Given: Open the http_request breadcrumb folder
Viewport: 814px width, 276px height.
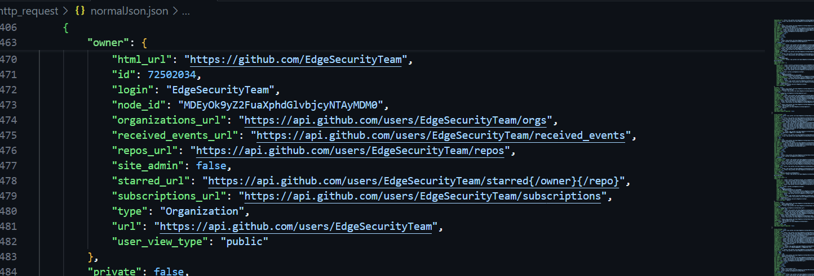Looking at the screenshot, I should (x=29, y=11).
